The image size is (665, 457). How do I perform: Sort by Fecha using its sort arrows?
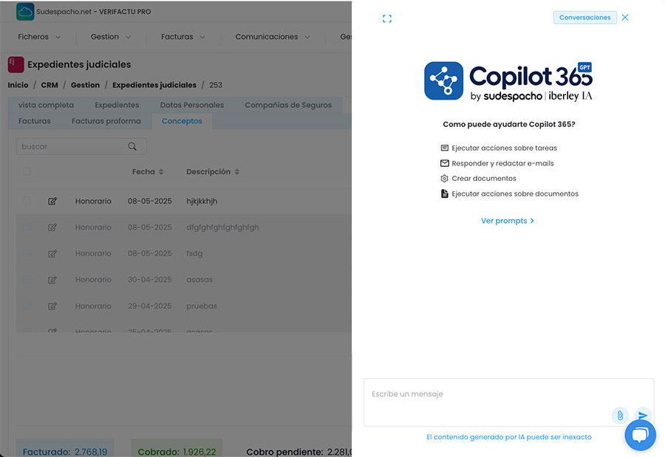[161, 171]
